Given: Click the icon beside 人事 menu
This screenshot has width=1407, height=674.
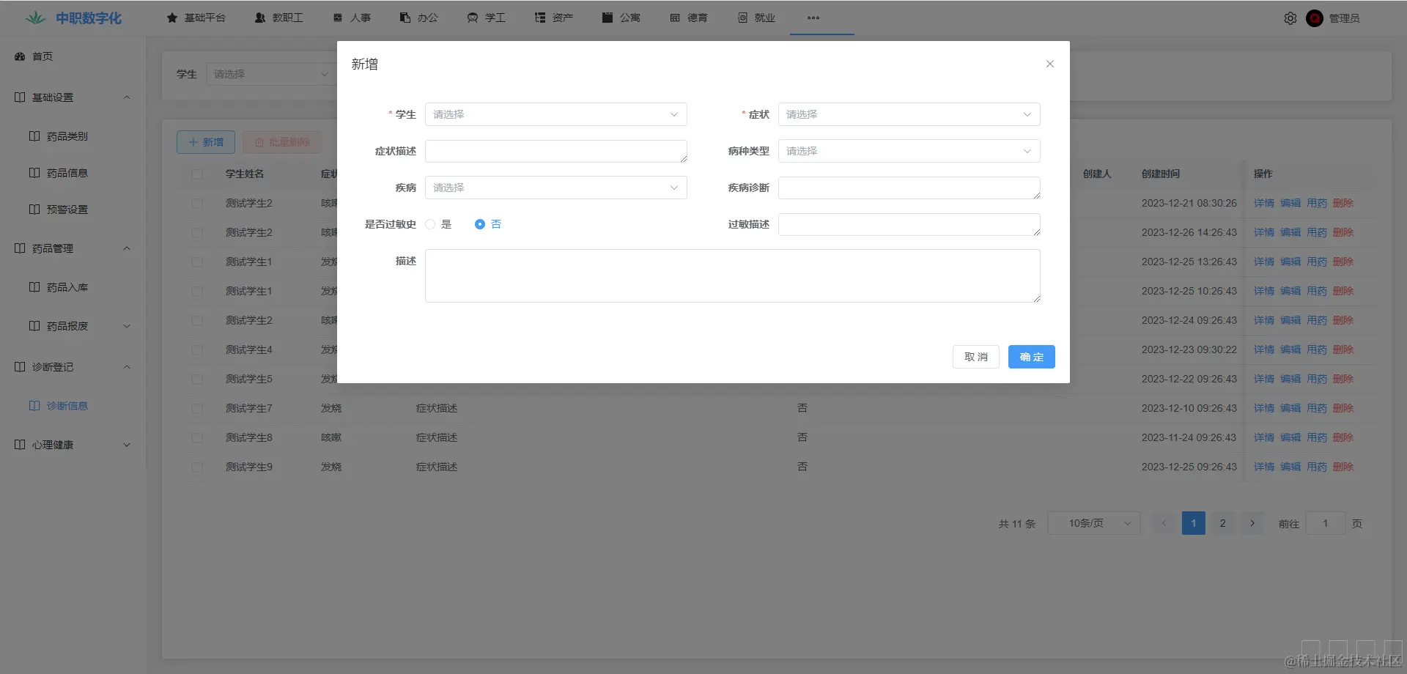Looking at the screenshot, I should (x=338, y=18).
